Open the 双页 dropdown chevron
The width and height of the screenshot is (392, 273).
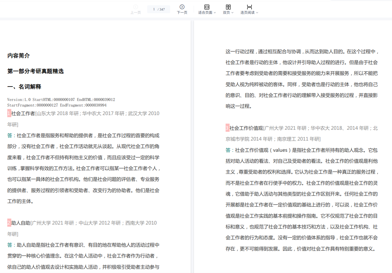click(x=232, y=13)
